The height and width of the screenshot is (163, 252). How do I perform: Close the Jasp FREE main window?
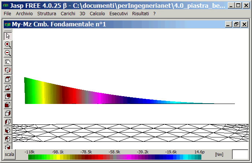[x=246, y=6]
